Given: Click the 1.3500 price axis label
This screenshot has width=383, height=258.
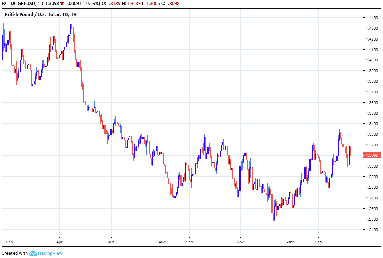Looking at the screenshot, I should 372,113.
